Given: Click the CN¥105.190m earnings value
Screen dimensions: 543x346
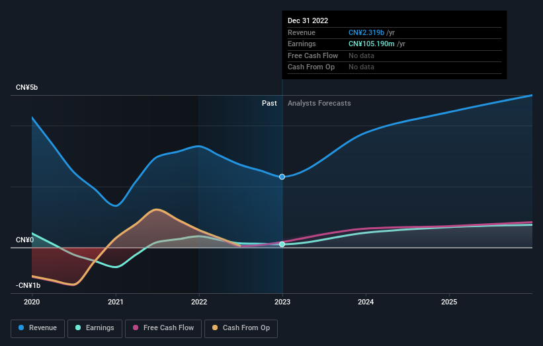Looking at the screenshot, I should click(x=371, y=44).
